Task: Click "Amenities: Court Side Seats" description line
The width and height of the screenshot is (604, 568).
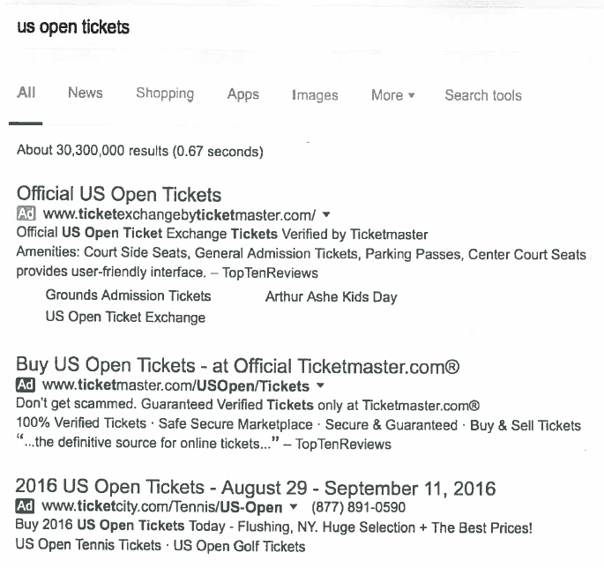Action: click(x=302, y=253)
